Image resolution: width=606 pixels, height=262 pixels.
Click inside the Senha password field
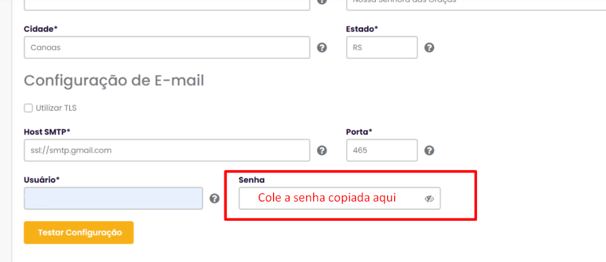pyautogui.click(x=339, y=198)
